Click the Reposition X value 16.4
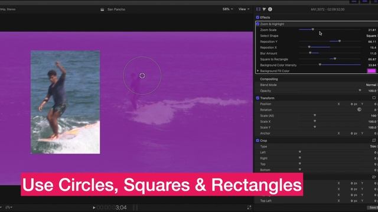The height and width of the screenshot is (212, 378). [x=373, y=48]
